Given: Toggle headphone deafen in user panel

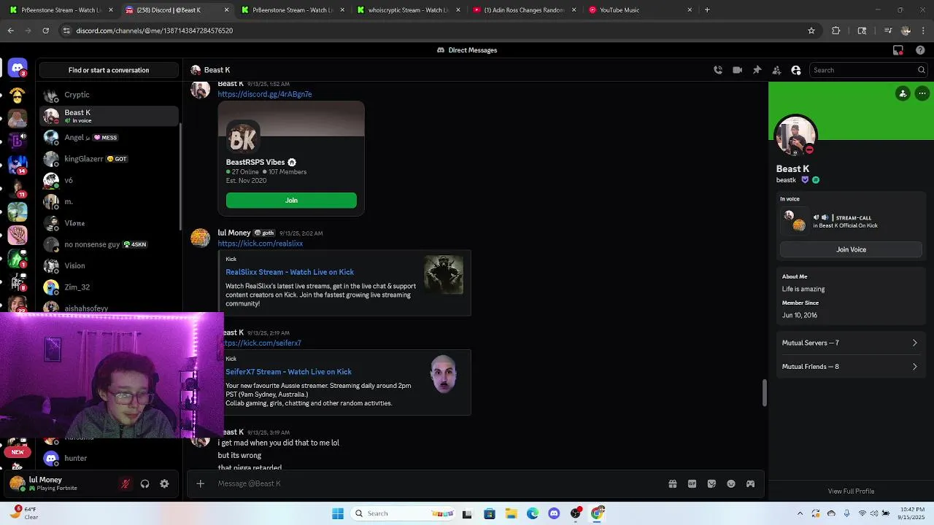Looking at the screenshot, I should pyautogui.click(x=145, y=483).
